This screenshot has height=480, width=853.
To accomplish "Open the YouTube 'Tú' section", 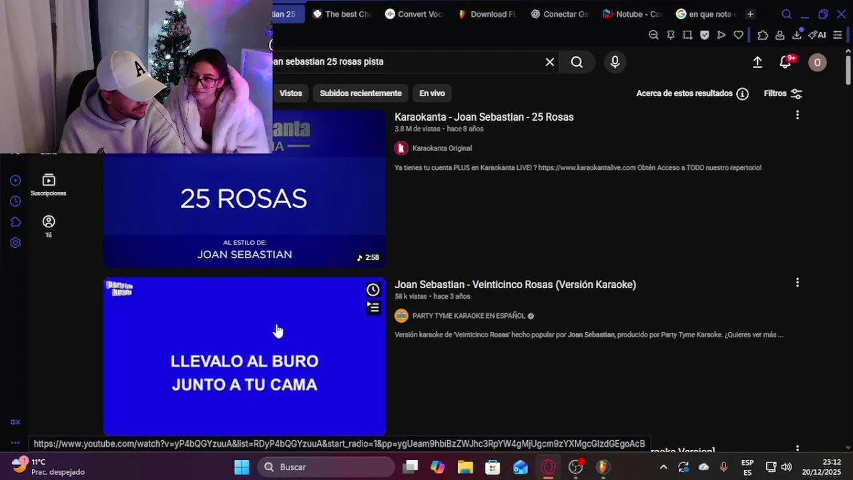I will tap(49, 226).
